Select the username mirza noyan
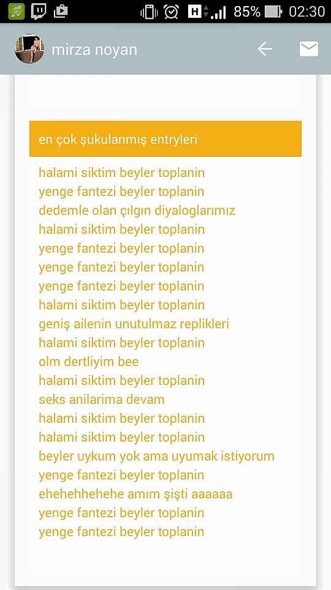The width and height of the screenshot is (331, 590). (94, 50)
